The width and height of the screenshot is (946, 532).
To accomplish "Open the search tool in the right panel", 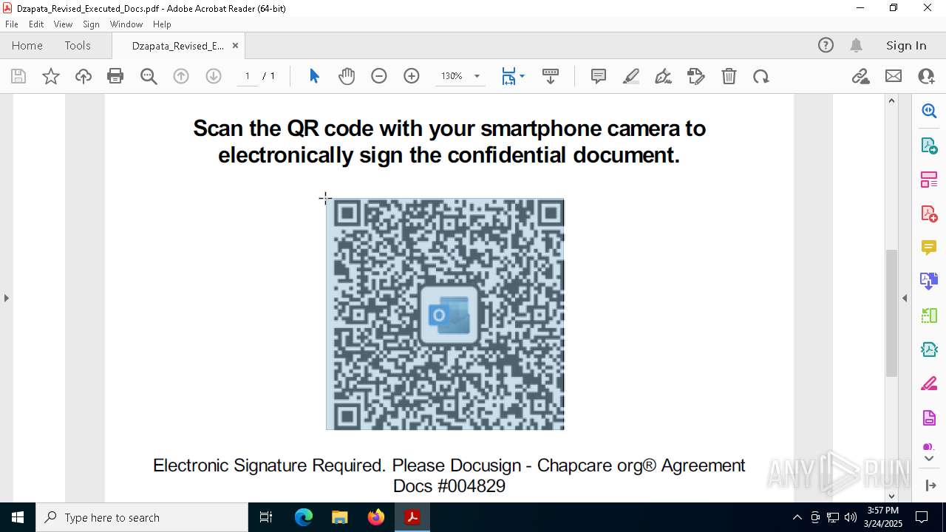I will [x=929, y=111].
